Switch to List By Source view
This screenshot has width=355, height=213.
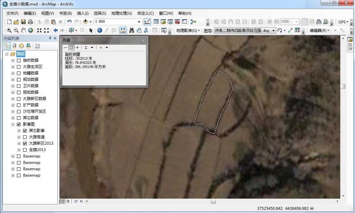(x=14, y=46)
